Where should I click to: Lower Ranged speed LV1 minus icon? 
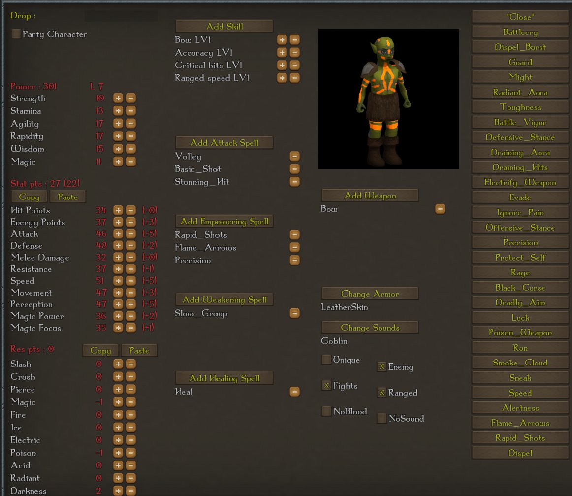click(x=294, y=78)
